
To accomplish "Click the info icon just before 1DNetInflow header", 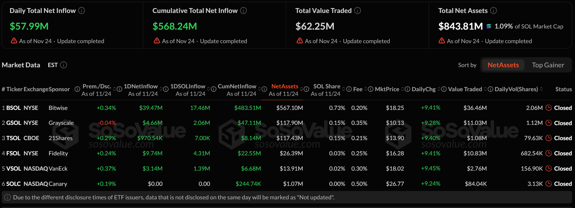I will 119,89.
